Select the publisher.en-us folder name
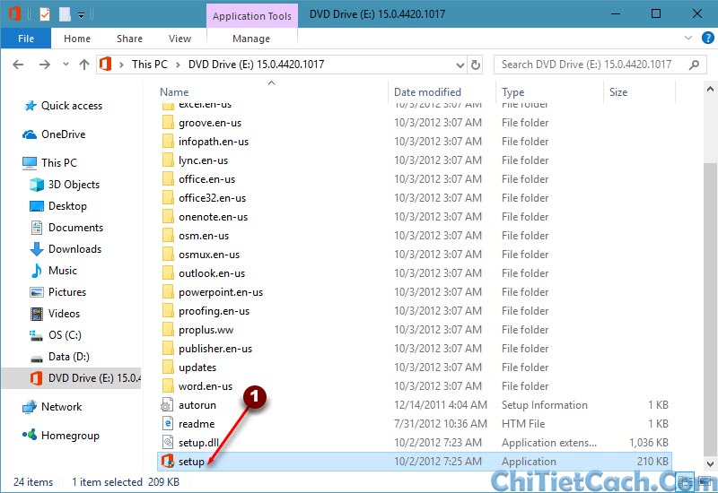Viewport: 718px width, 493px height. click(215, 349)
